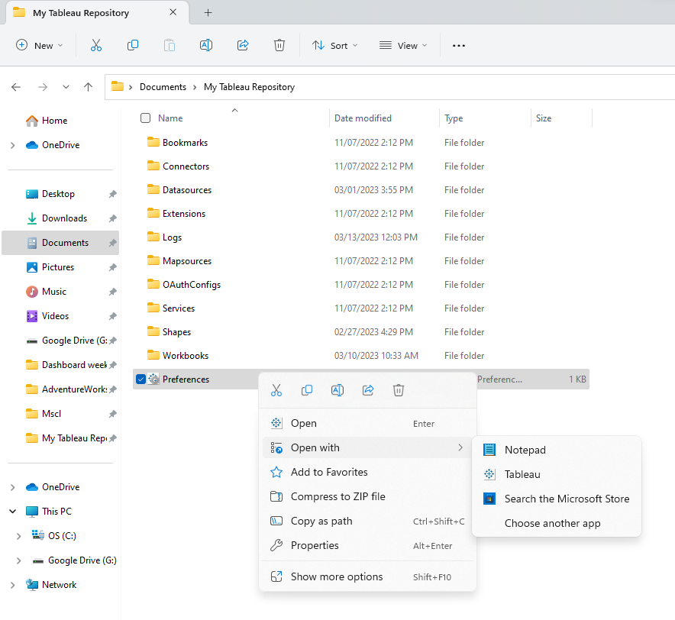Open the See more three-dots toolbar menu
This screenshot has width=675, height=620.
458,46
